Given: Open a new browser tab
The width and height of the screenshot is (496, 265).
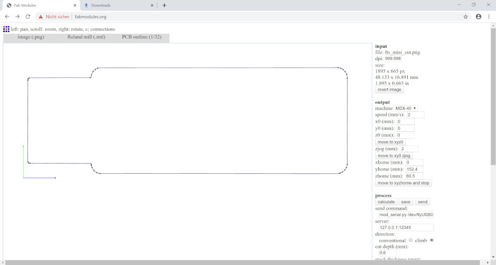Looking at the screenshot, I should [x=164, y=5].
